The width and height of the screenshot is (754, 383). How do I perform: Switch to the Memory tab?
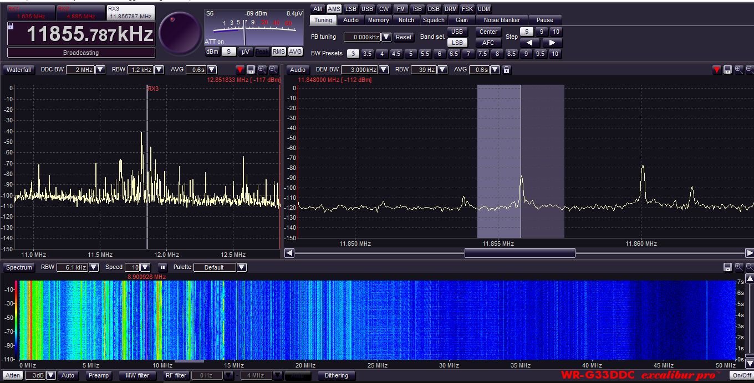click(x=378, y=19)
